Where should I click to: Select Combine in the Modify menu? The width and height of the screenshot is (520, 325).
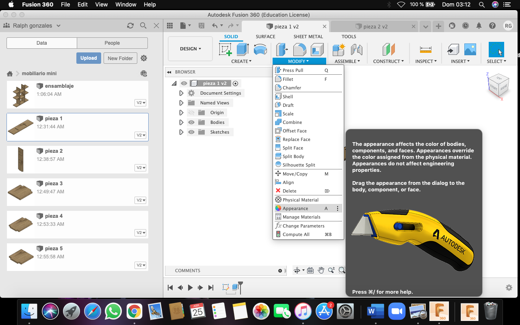[308, 122]
